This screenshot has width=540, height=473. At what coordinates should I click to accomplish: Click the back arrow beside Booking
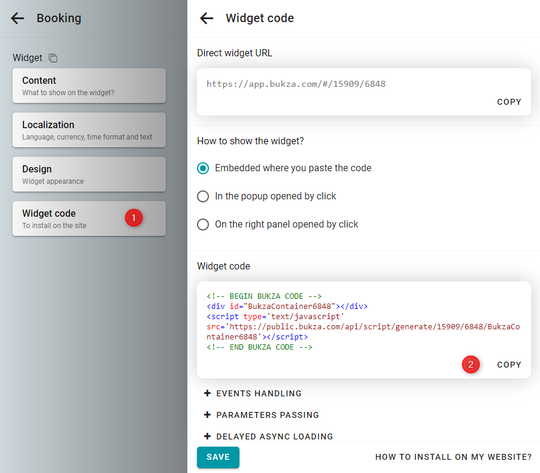(18, 19)
